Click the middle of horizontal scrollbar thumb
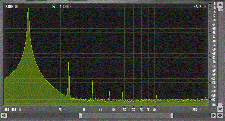 [126, 116]
